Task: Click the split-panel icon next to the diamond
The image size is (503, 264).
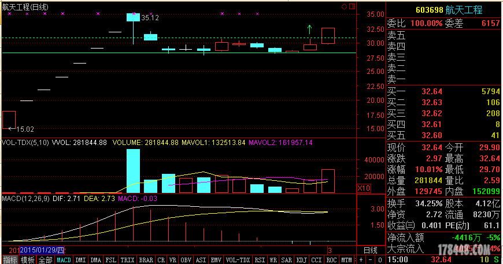Action: click(x=352, y=6)
